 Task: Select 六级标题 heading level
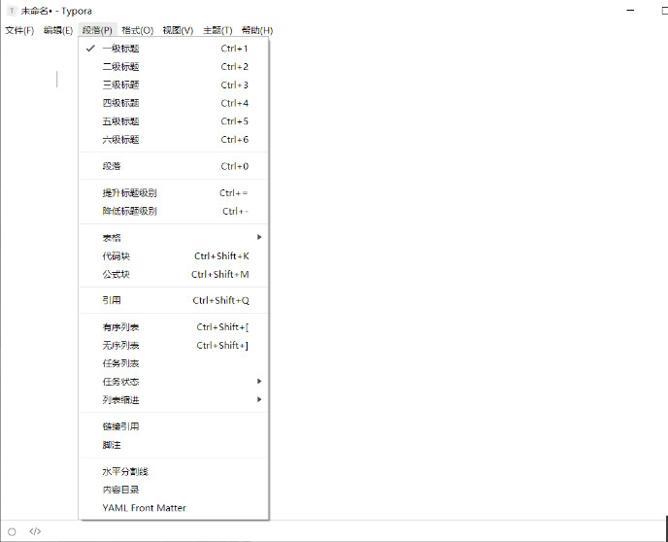click(174, 139)
